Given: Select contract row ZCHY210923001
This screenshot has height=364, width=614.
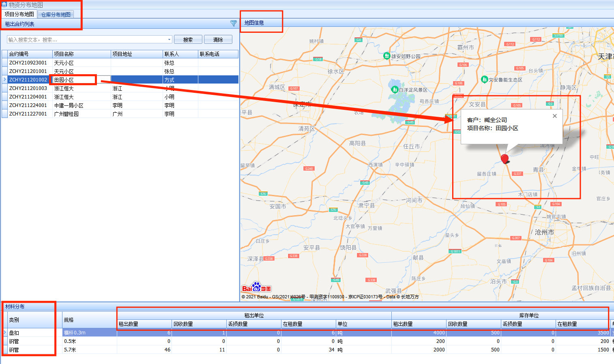Looking at the screenshot, I should pyautogui.click(x=120, y=63).
